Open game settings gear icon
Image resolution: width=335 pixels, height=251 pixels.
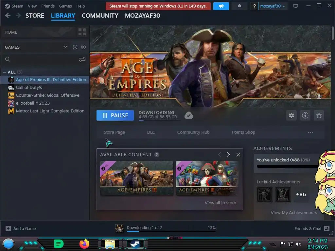[291, 115]
